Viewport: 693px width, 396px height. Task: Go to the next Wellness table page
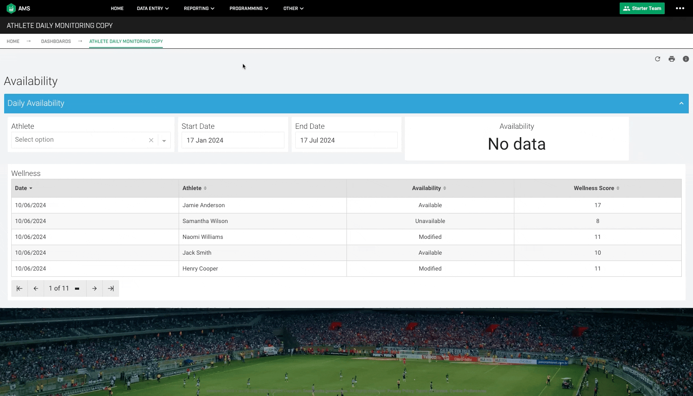pyautogui.click(x=95, y=288)
